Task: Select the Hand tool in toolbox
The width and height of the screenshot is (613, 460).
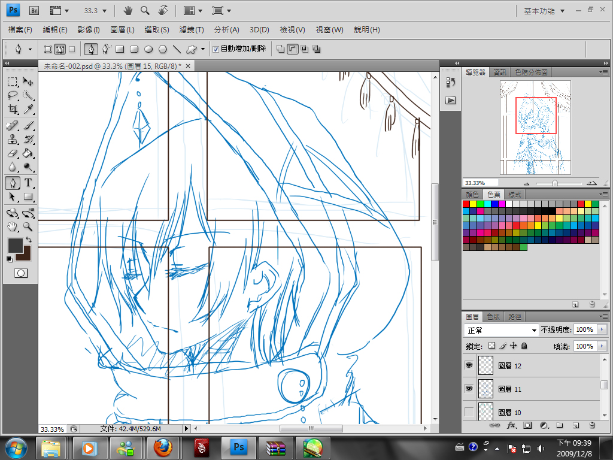Action: [13, 226]
